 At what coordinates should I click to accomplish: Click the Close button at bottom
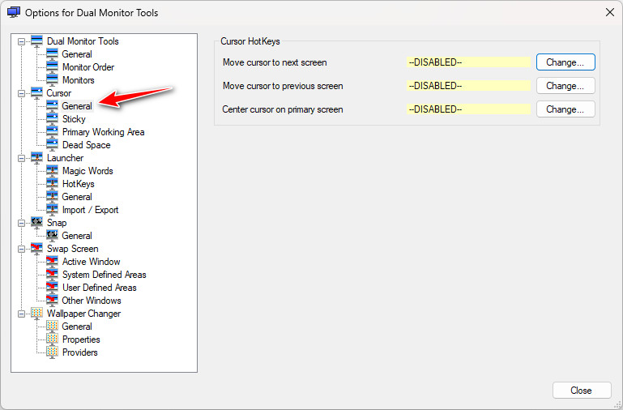tap(582, 391)
